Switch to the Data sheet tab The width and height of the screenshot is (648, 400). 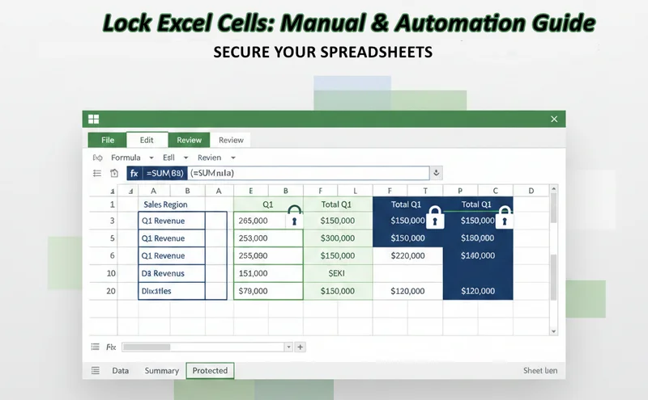coord(120,370)
